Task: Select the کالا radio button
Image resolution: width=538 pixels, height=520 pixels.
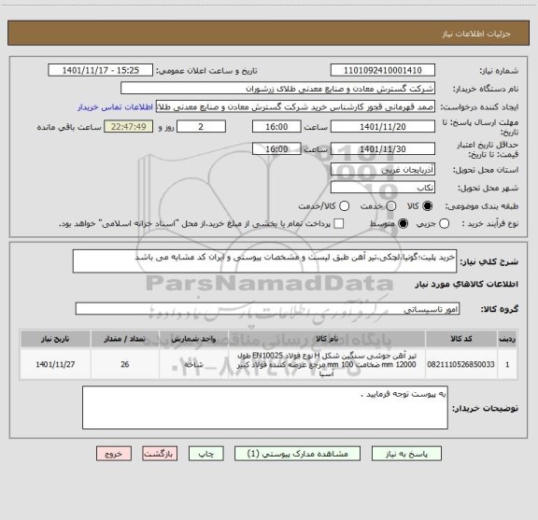Action: pos(427,205)
